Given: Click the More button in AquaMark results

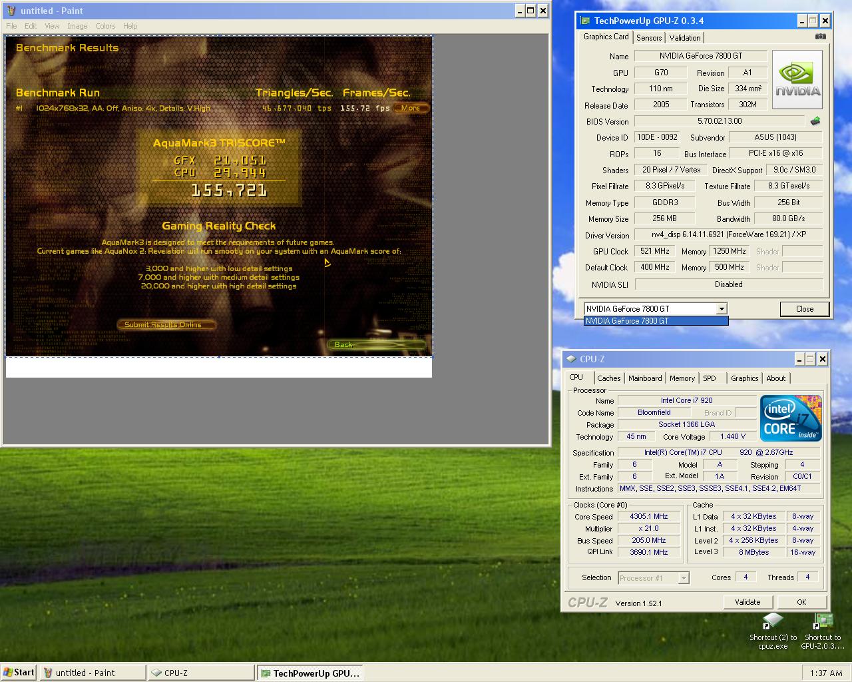Looking at the screenshot, I should (x=411, y=108).
